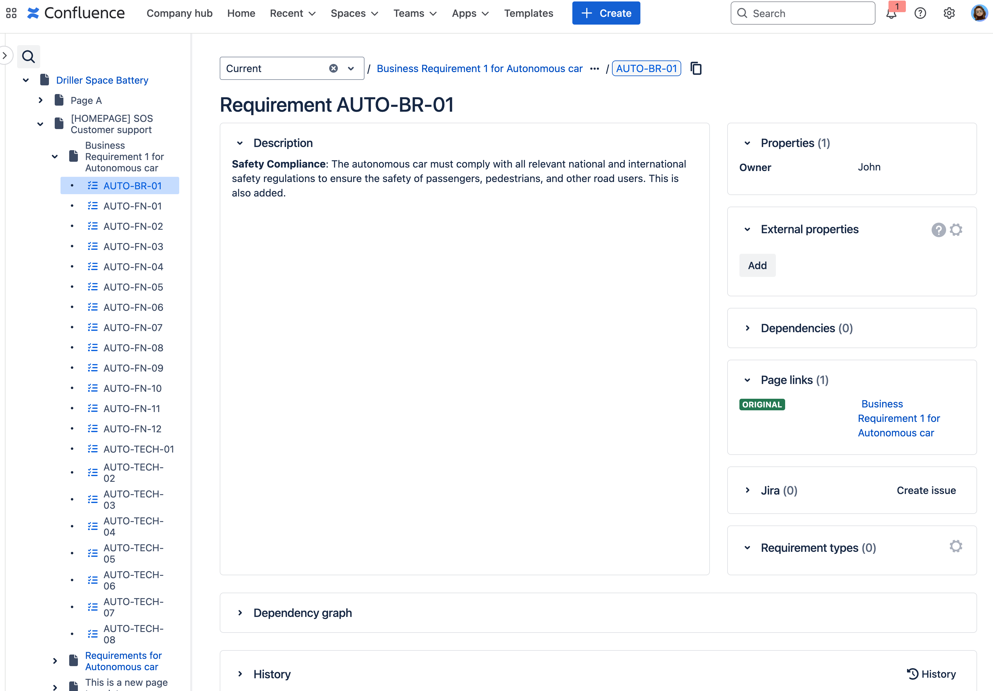The width and height of the screenshot is (993, 691).
Task: Click External properties help icon
Action: pyautogui.click(x=938, y=230)
